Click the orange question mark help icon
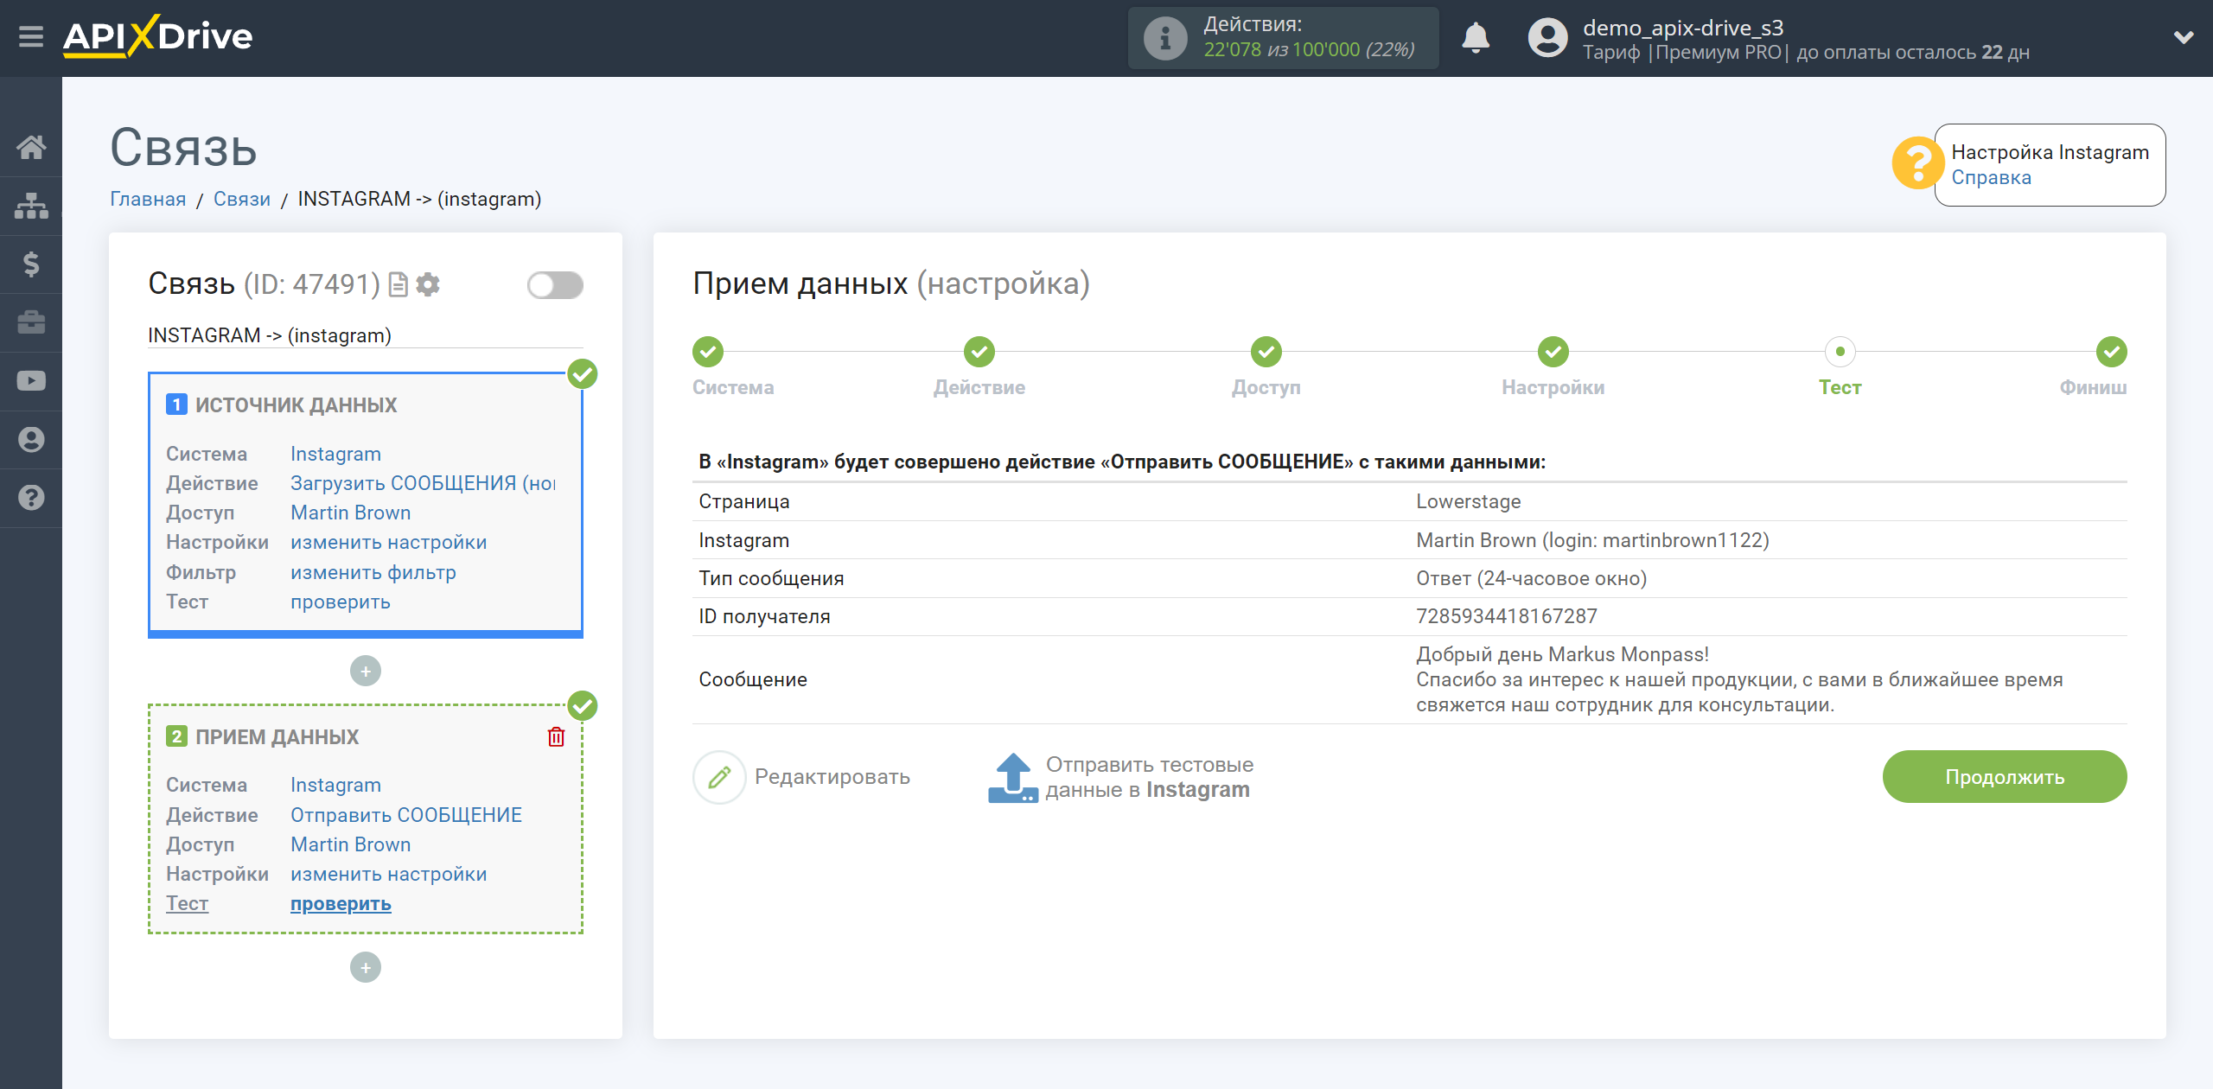 [x=1916, y=163]
